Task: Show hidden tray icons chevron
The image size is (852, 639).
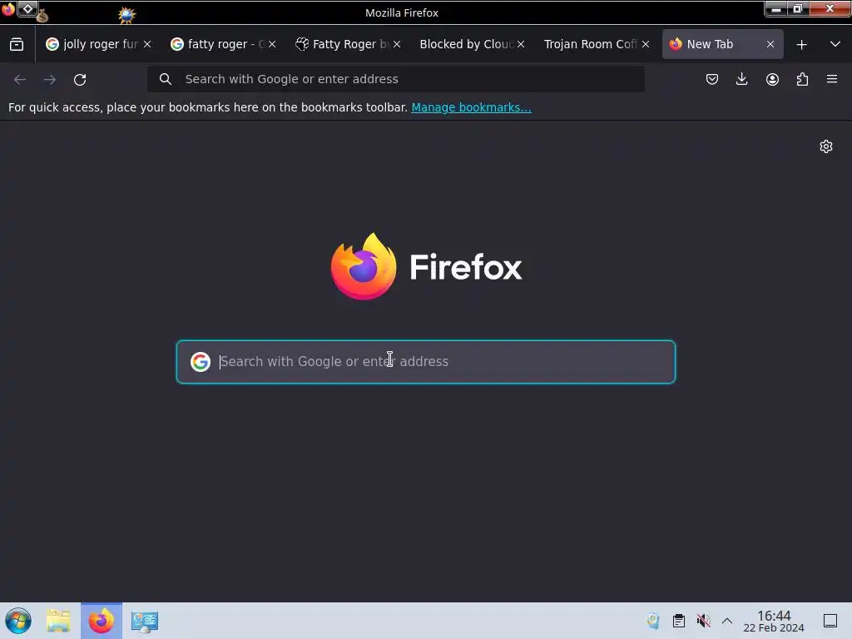Action: tap(727, 621)
